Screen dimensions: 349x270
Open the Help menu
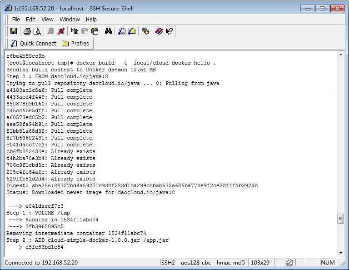(x=91, y=20)
